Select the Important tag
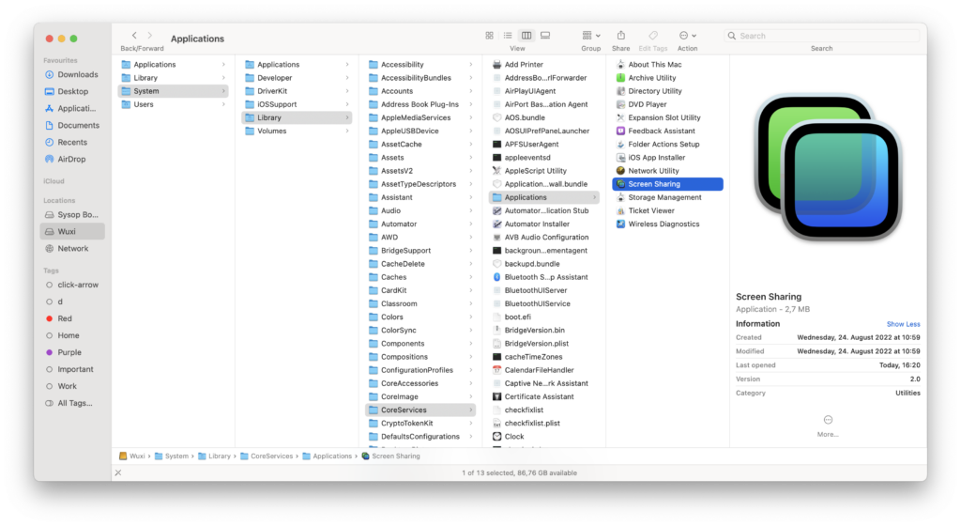961x526 pixels. point(72,369)
